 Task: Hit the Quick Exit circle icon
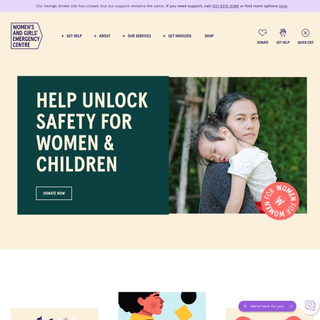point(305,33)
